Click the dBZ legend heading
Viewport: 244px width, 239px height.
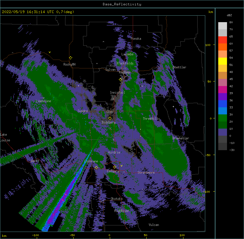pyautogui.click(x=229, y=15)
